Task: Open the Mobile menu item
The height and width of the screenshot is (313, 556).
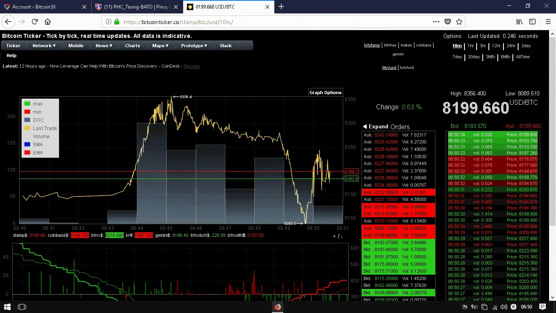Action: 76,46
